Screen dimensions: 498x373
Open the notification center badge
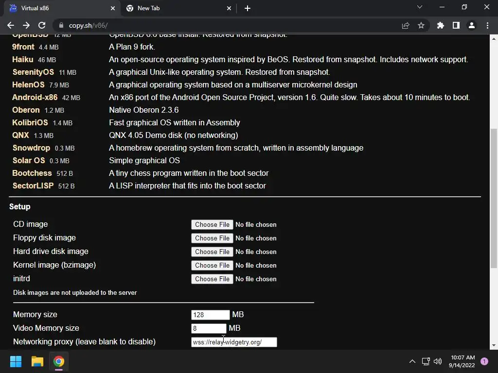484,361
